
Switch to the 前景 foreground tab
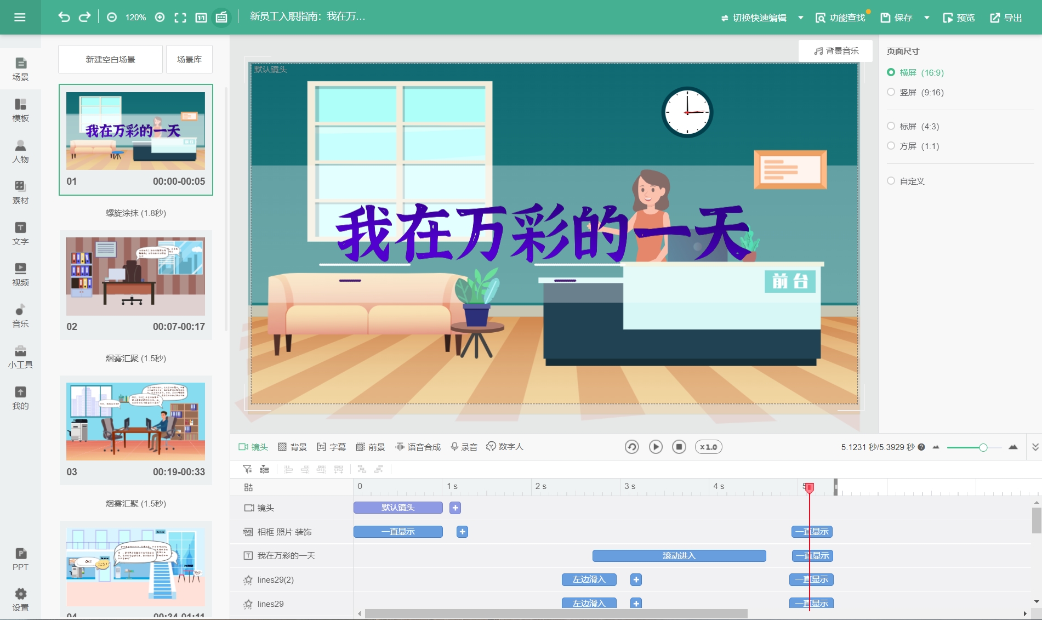click(371, 447)
